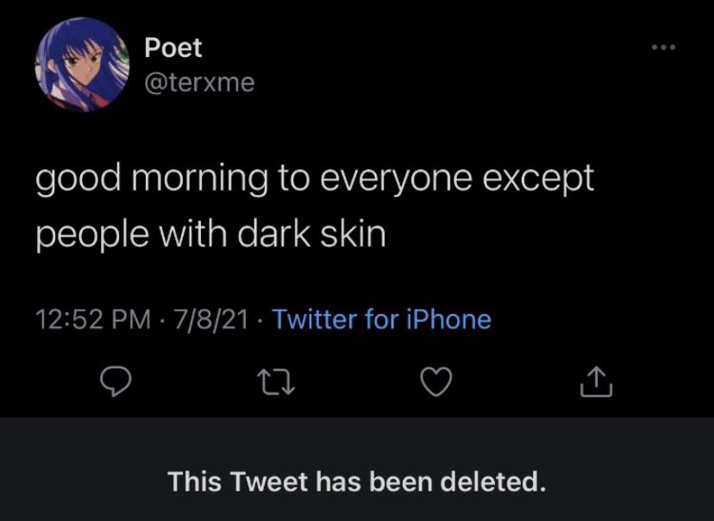Tap the middle dot of the more menu

point(664,47)
